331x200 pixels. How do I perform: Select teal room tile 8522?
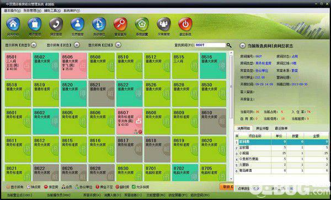pyautogui.click(x=130, y=93)
